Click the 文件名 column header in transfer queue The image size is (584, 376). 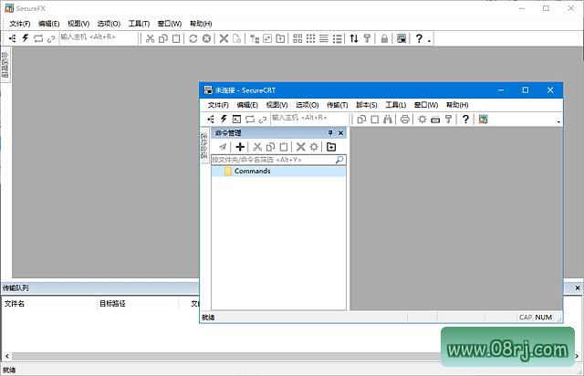coord(16,303)
